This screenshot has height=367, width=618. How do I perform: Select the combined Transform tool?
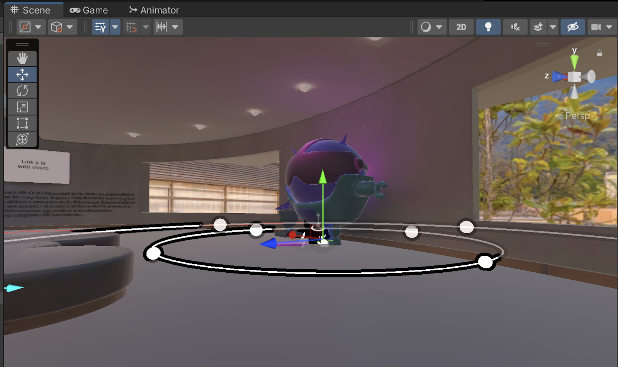point(22,139)
